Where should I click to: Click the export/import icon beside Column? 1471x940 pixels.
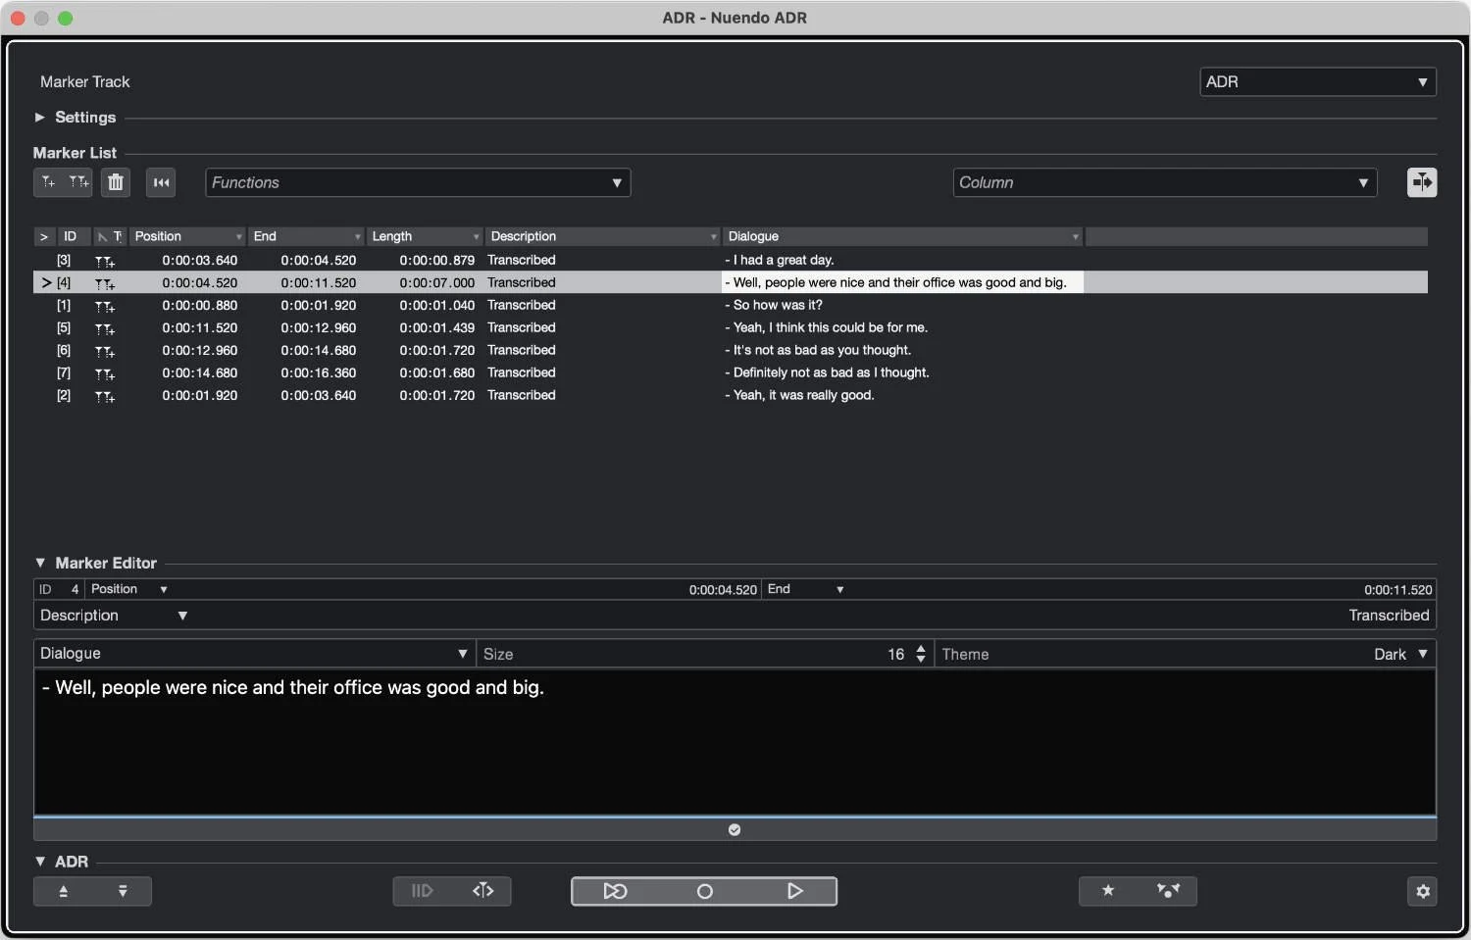point(1422,182)
